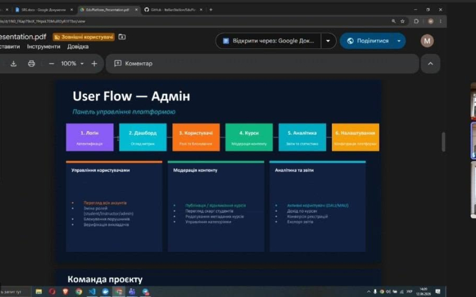Open the account avatar M
Screen dimensions: 476x297
coord(427,41)
